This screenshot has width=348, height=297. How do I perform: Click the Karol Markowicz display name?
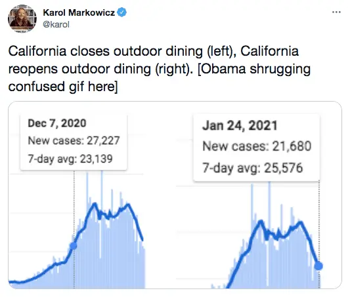click(x=79, y=12)
